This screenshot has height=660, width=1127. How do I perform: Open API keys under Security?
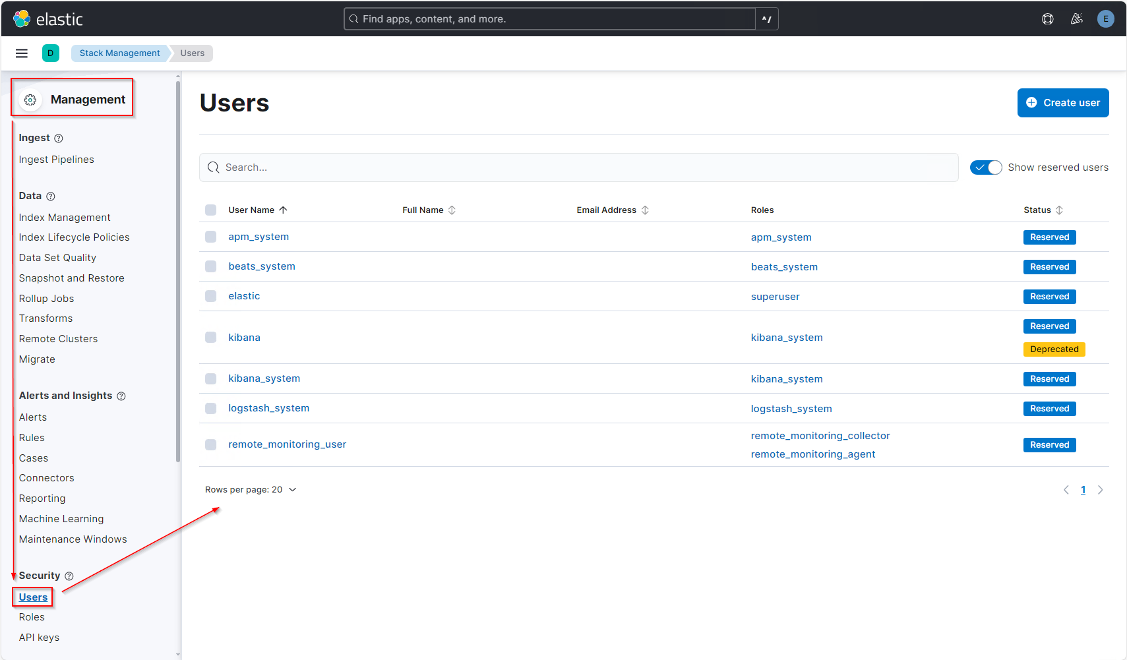[x=40, y=638]
